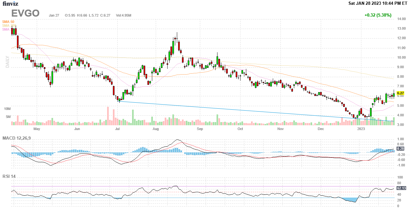410x211 pixels.
Task: Click the RSI 62.13 value badge
Action: [401, 188]
